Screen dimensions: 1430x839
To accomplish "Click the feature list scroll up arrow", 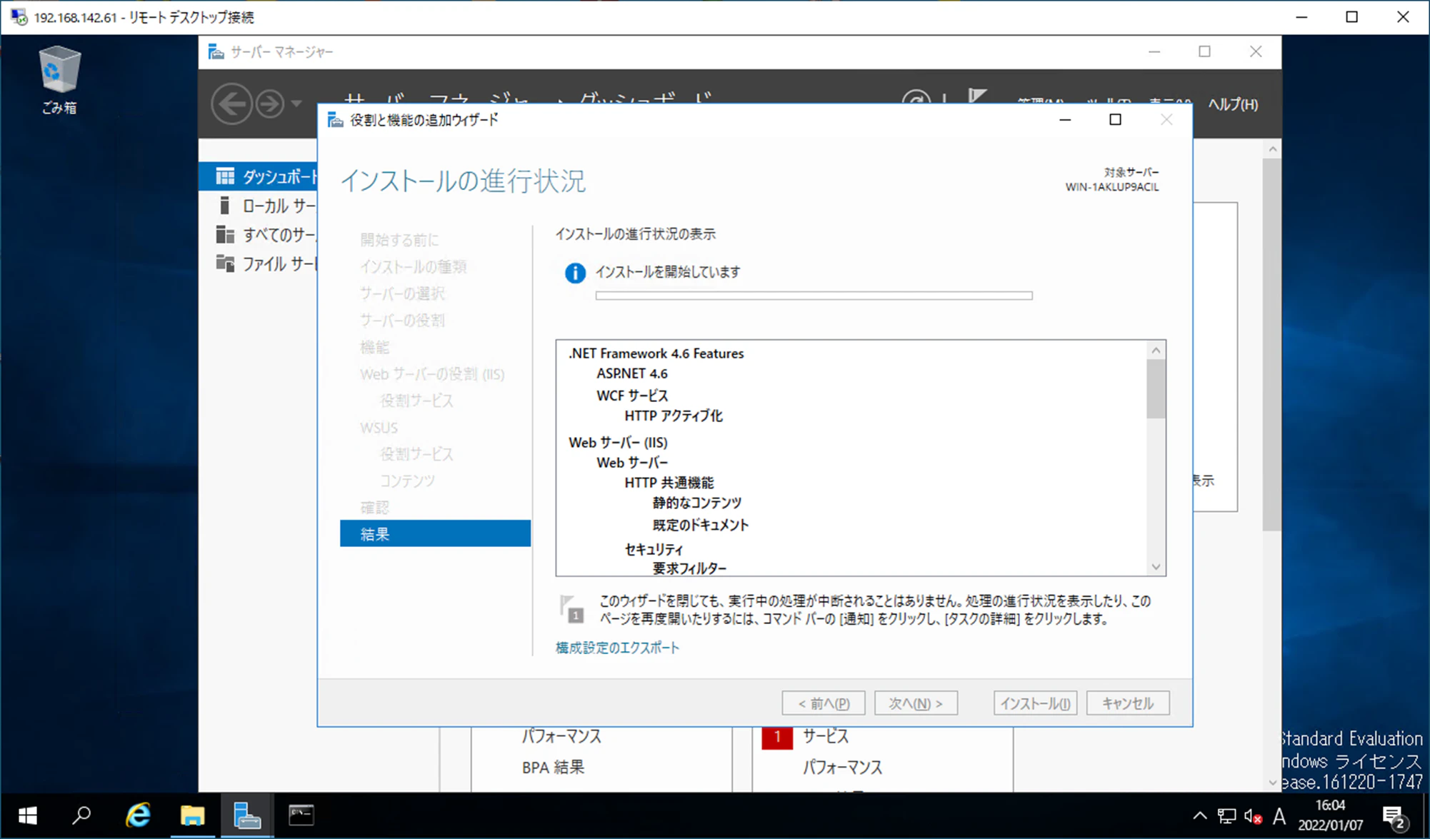I will coord(1156,351).
